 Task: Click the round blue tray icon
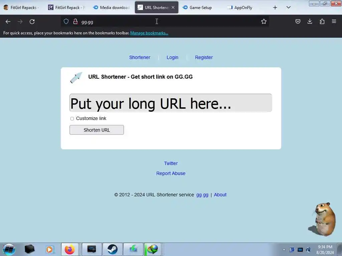[308, 250]
